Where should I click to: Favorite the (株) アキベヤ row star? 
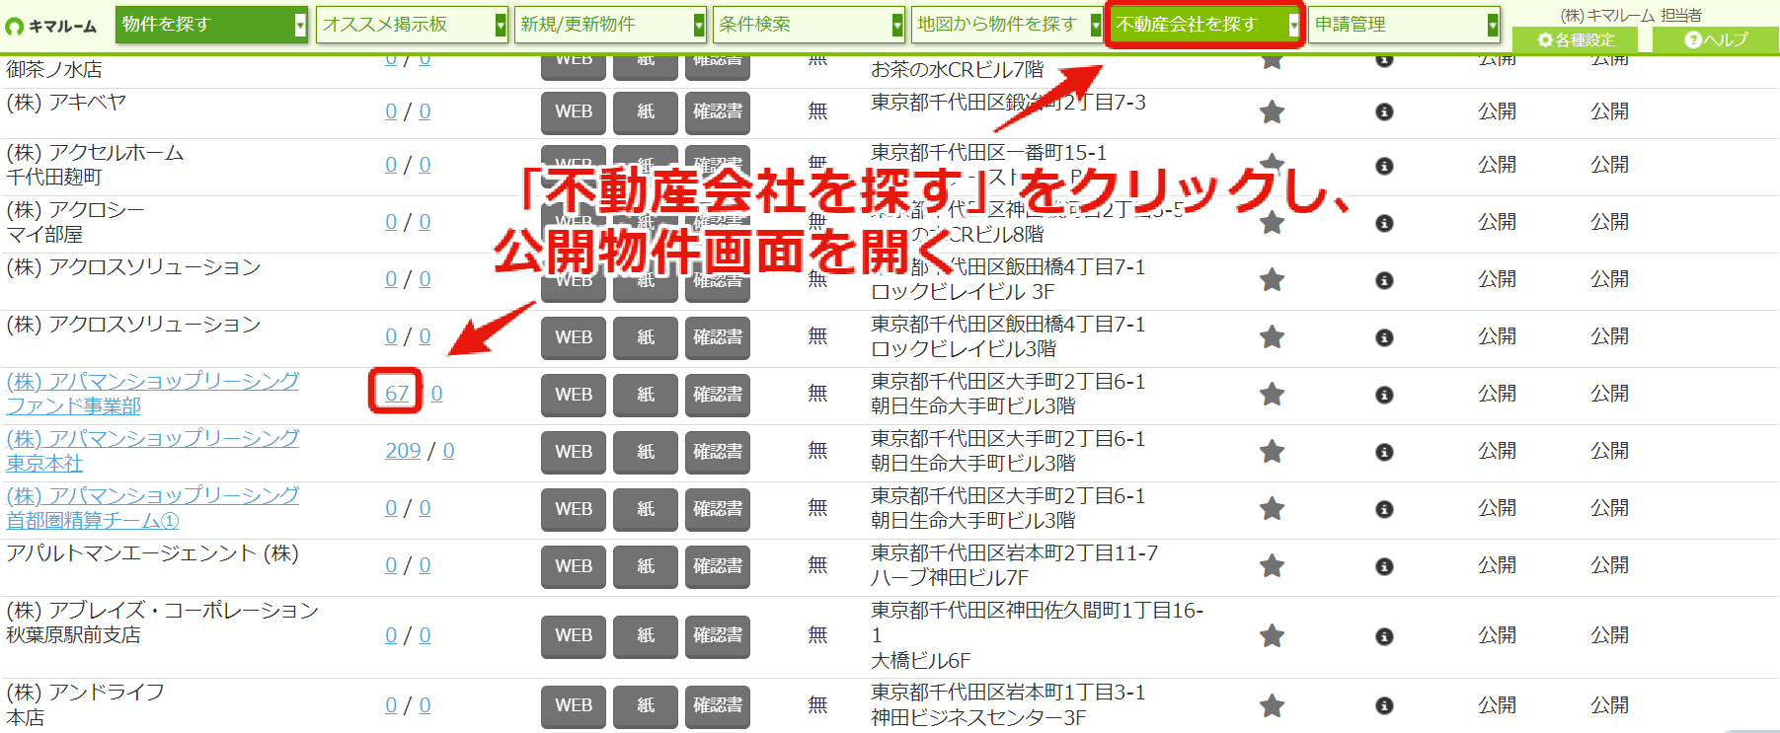(1272, 111)
